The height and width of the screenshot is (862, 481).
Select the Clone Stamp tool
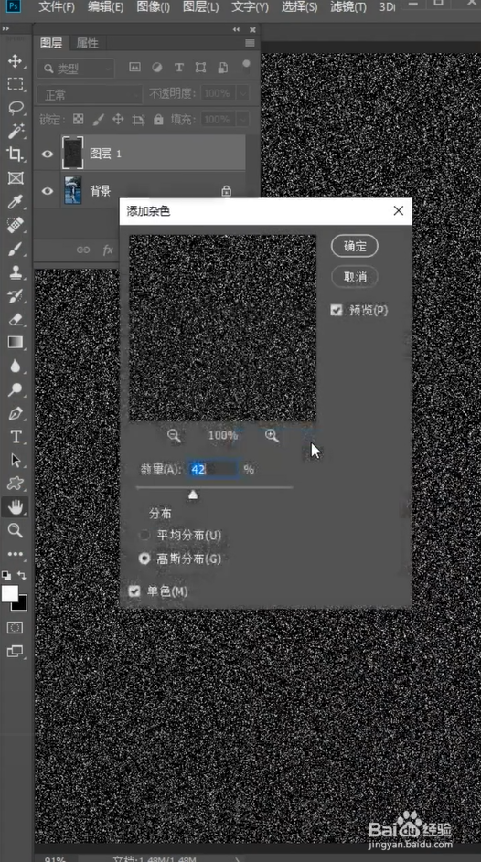pyautogui.click(x=15, y=272)
